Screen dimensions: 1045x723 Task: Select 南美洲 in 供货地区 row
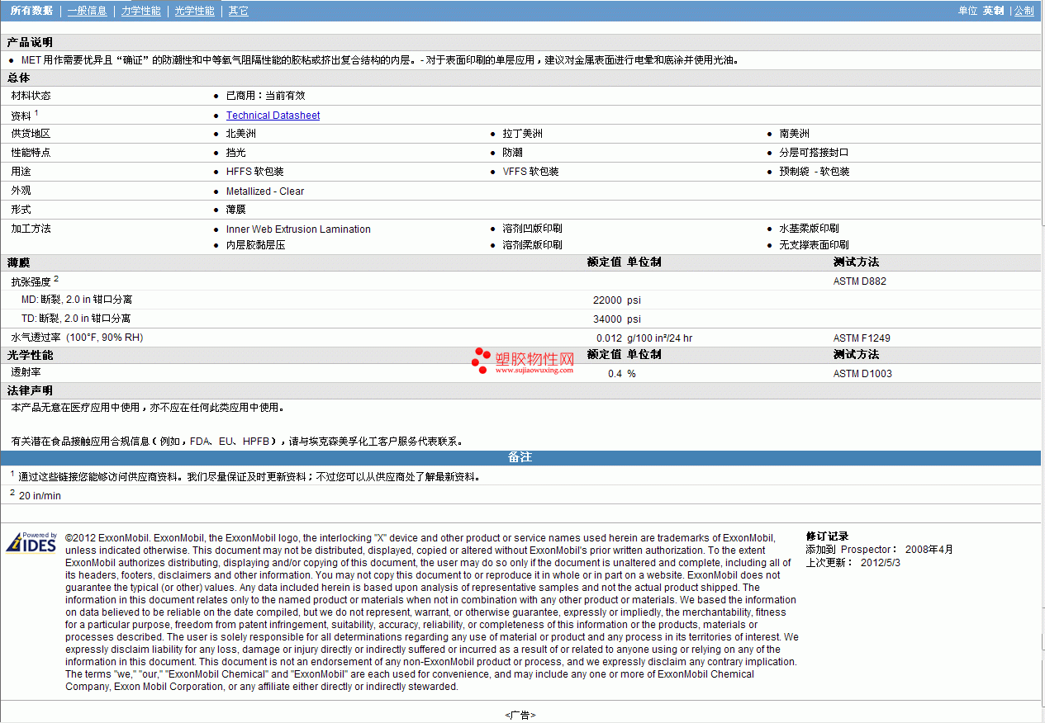795,134
